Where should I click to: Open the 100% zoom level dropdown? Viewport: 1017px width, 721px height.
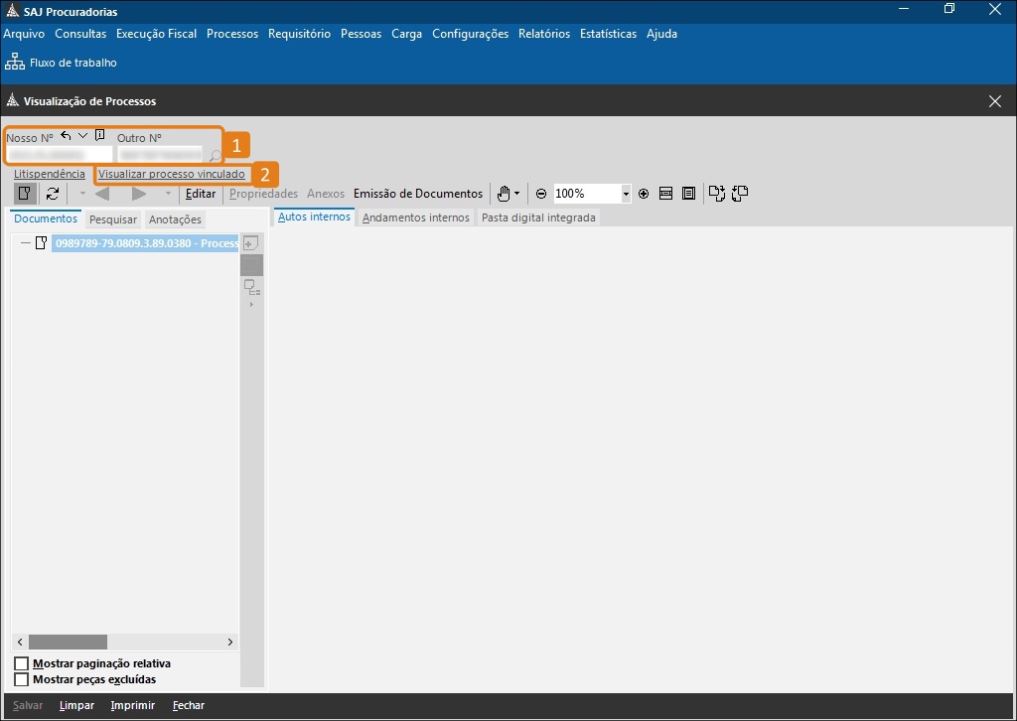[x=626, y=195]
